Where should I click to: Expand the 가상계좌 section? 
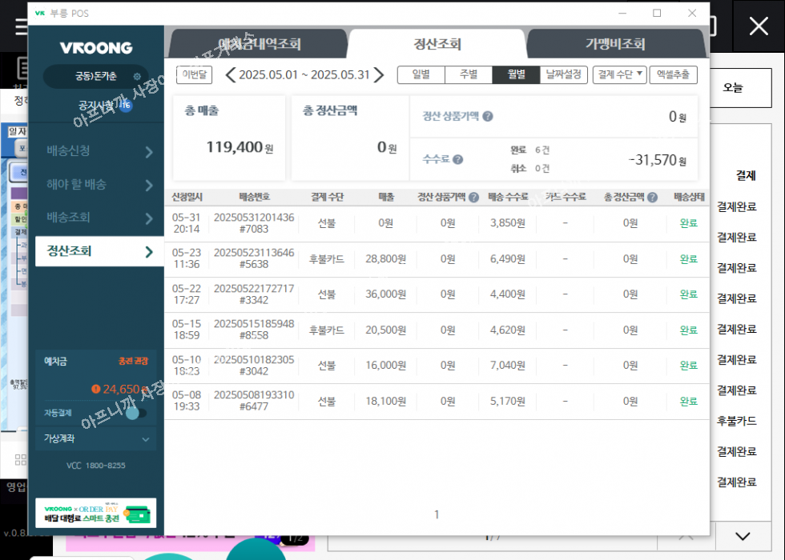[145, 439]
